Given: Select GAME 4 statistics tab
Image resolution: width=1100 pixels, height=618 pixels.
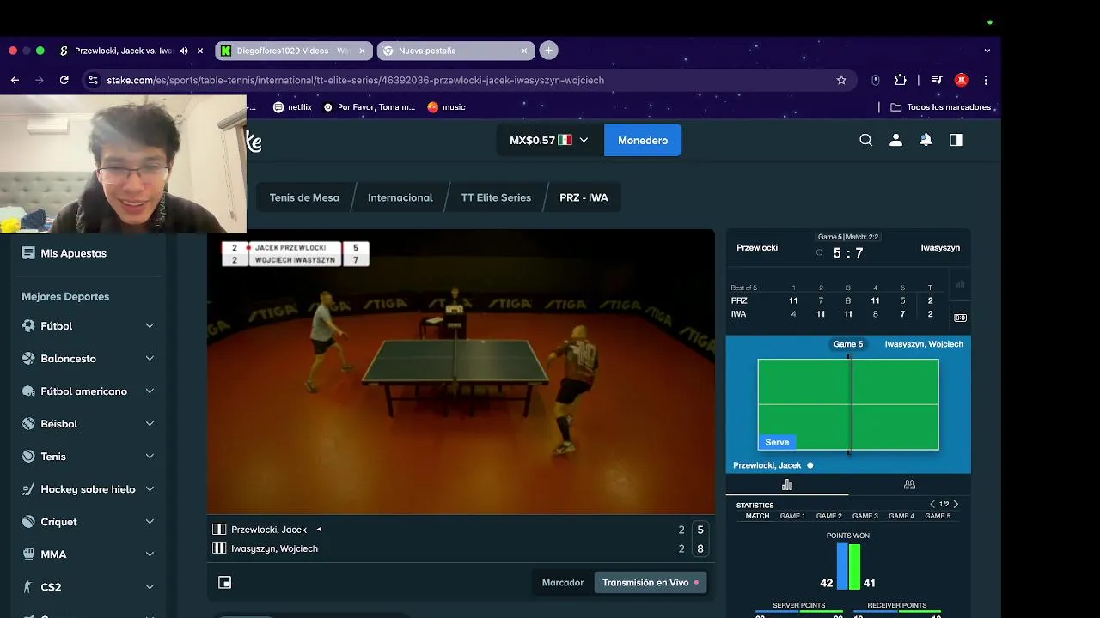Looking at the screenshot, I should (x=901, y=516).
